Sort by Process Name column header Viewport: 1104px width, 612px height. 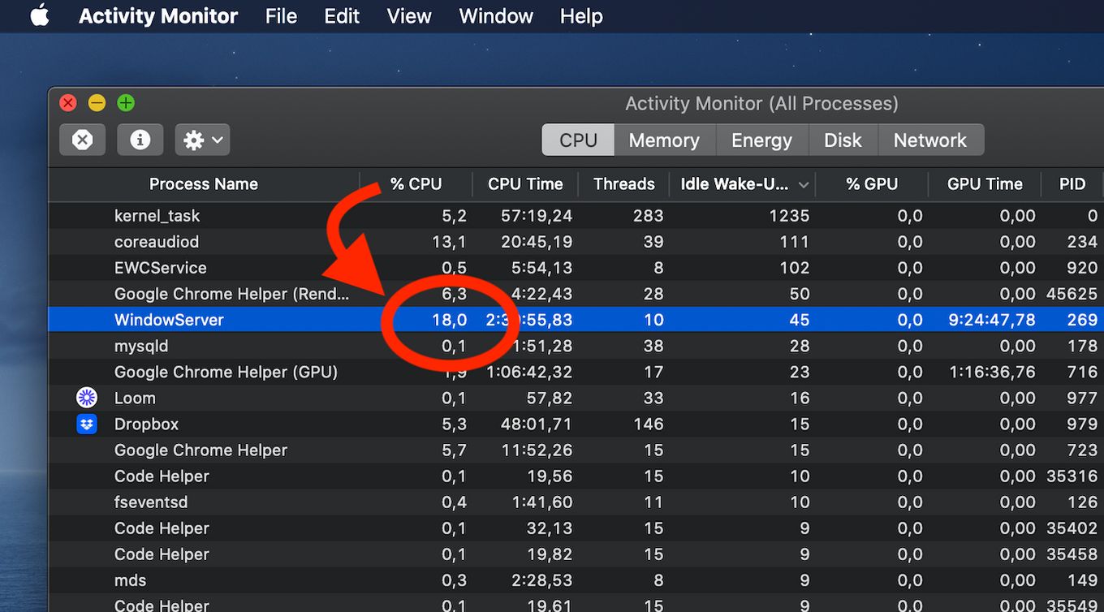(204, 184)
